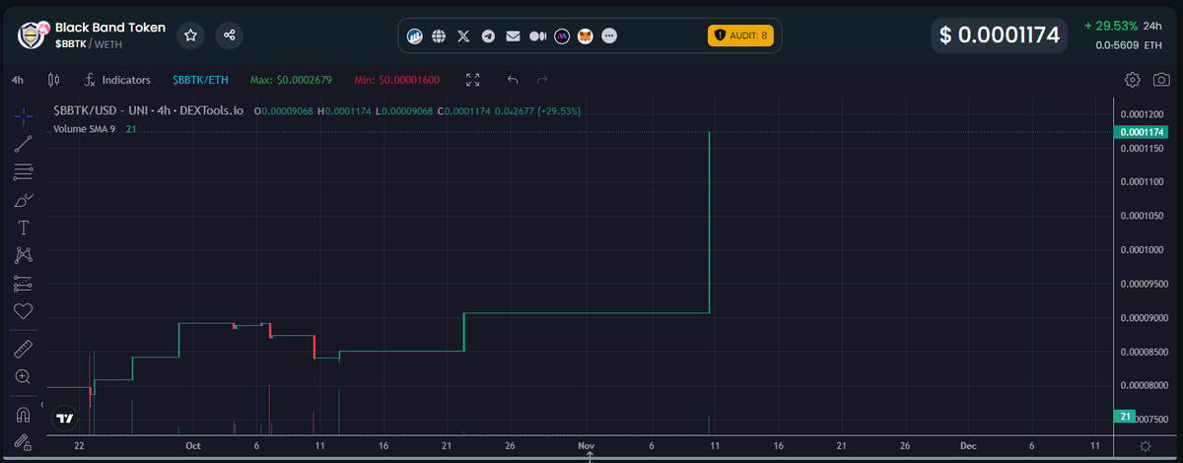Open the token website globe icon
The height and width of the screenshot is (463, 1183).
(439, 36)
